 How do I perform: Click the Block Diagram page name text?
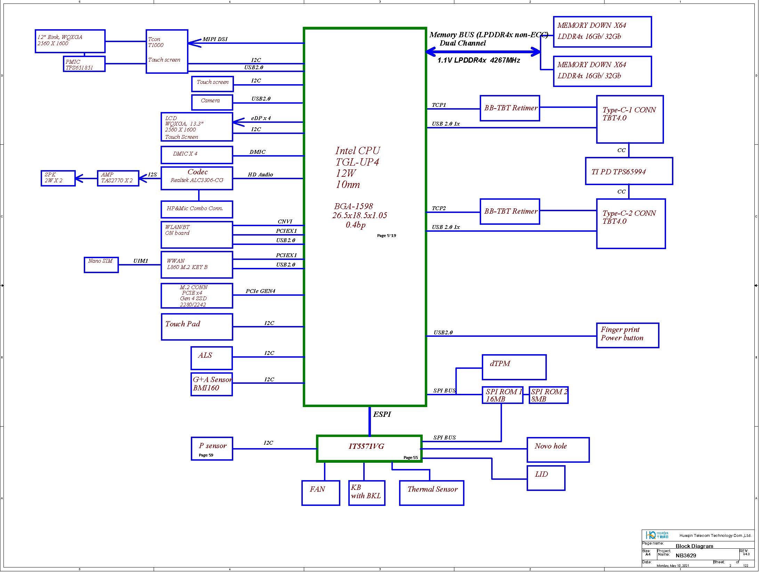pyautogui.click(x=694, y=546)
